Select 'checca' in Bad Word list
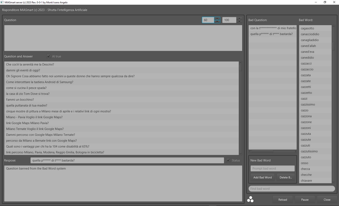 tap(315, 169)
